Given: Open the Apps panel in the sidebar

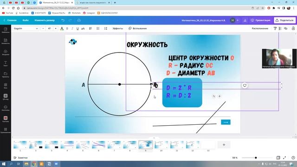Looking at the screenshot, I should pos(6,130).
